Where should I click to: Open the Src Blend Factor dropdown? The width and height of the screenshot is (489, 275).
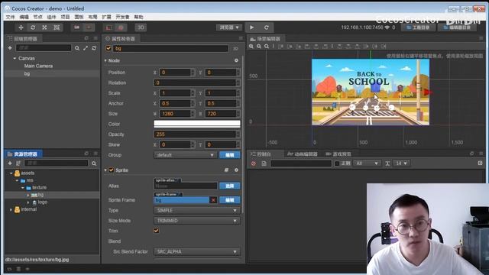pos(197,251)
